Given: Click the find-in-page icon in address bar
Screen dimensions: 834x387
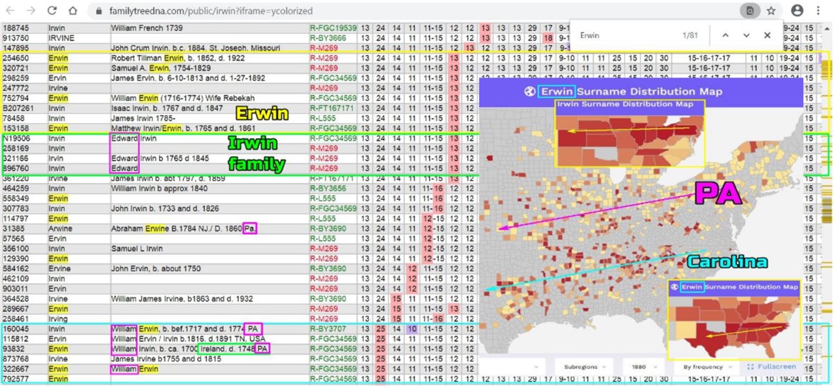Looking at the screenshot, I should [x=750, y=11].
